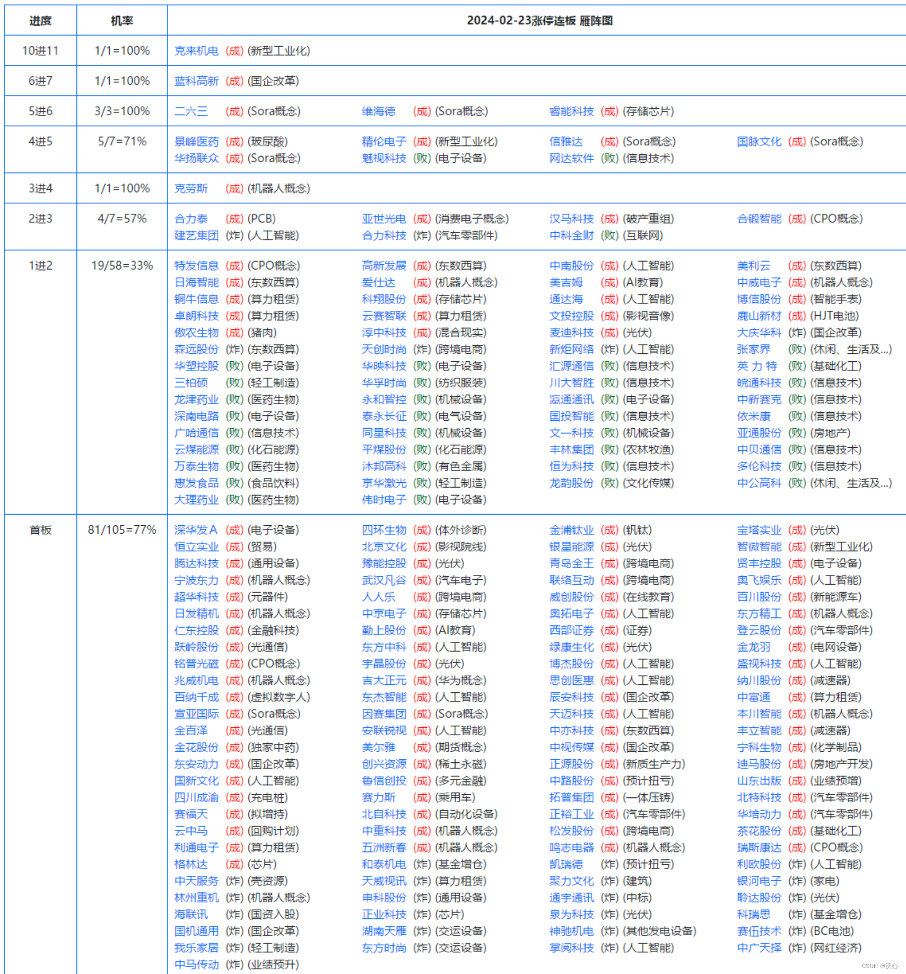Select the 丰林集团 link

coord(571,450)
